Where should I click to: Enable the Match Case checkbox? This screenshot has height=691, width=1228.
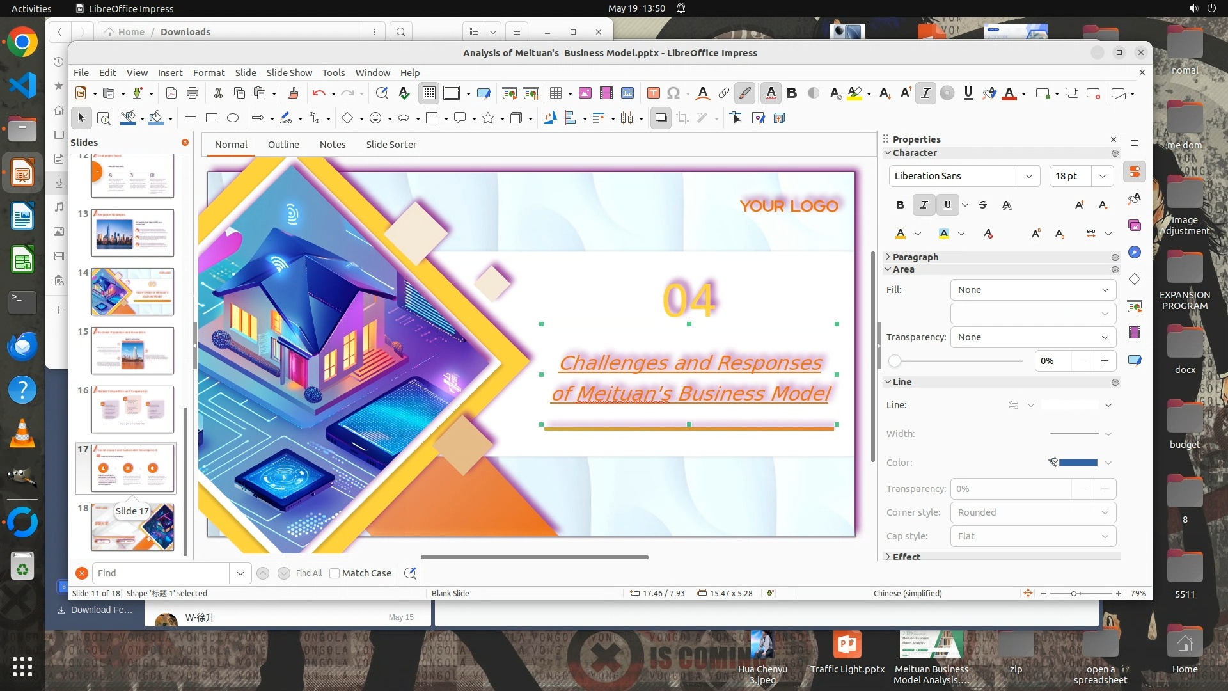click(x=335, y=573)
